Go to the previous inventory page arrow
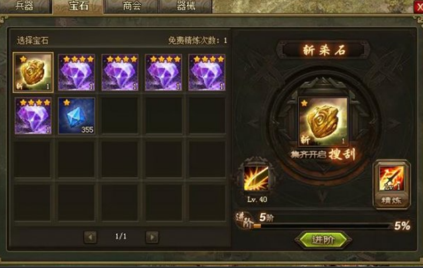423x268 pixels. (90, 237)
